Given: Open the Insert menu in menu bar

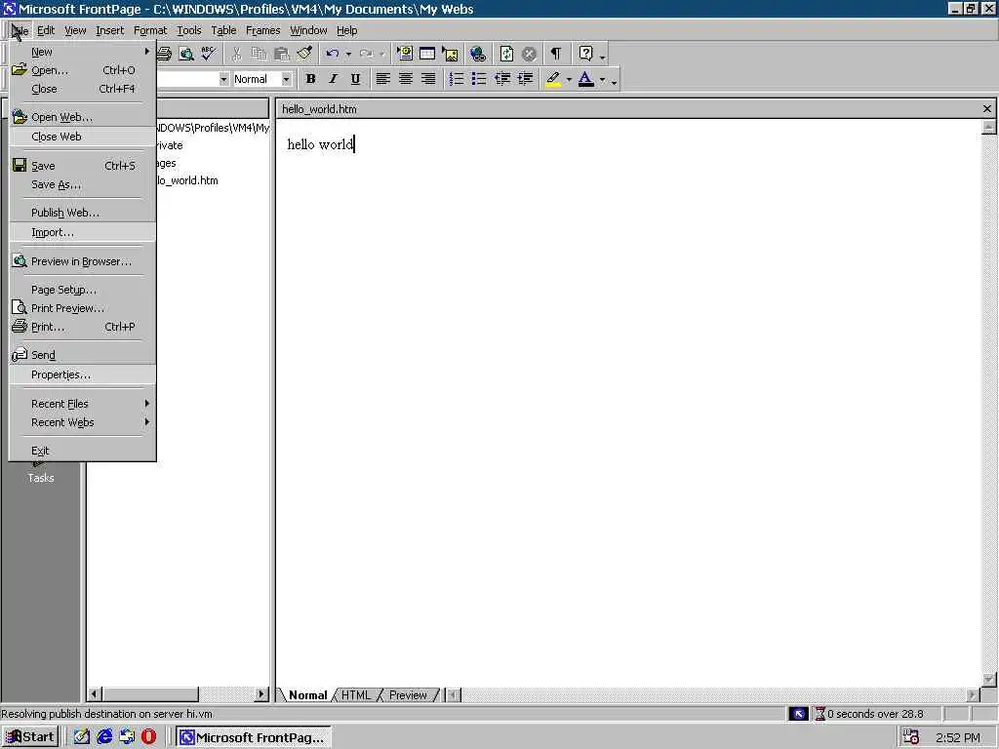Looking at the screenshot, I should click(109, 30).
